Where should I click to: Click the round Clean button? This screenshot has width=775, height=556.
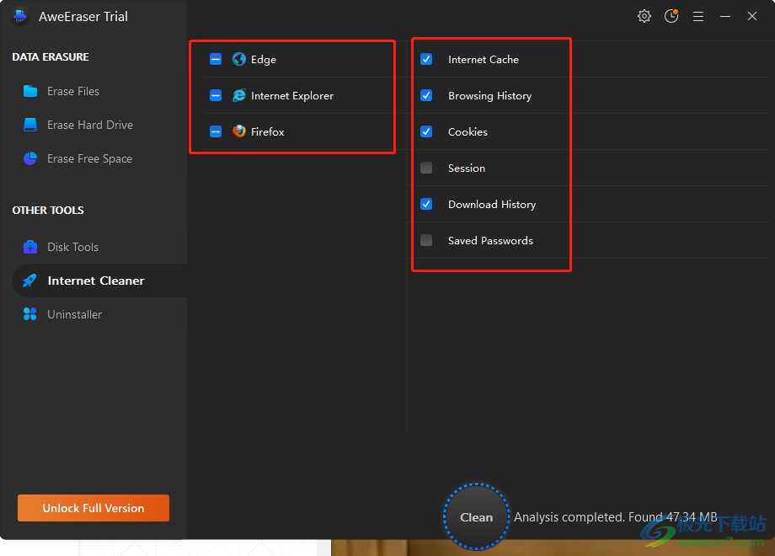pyautogui.click(x=477, y=516)
